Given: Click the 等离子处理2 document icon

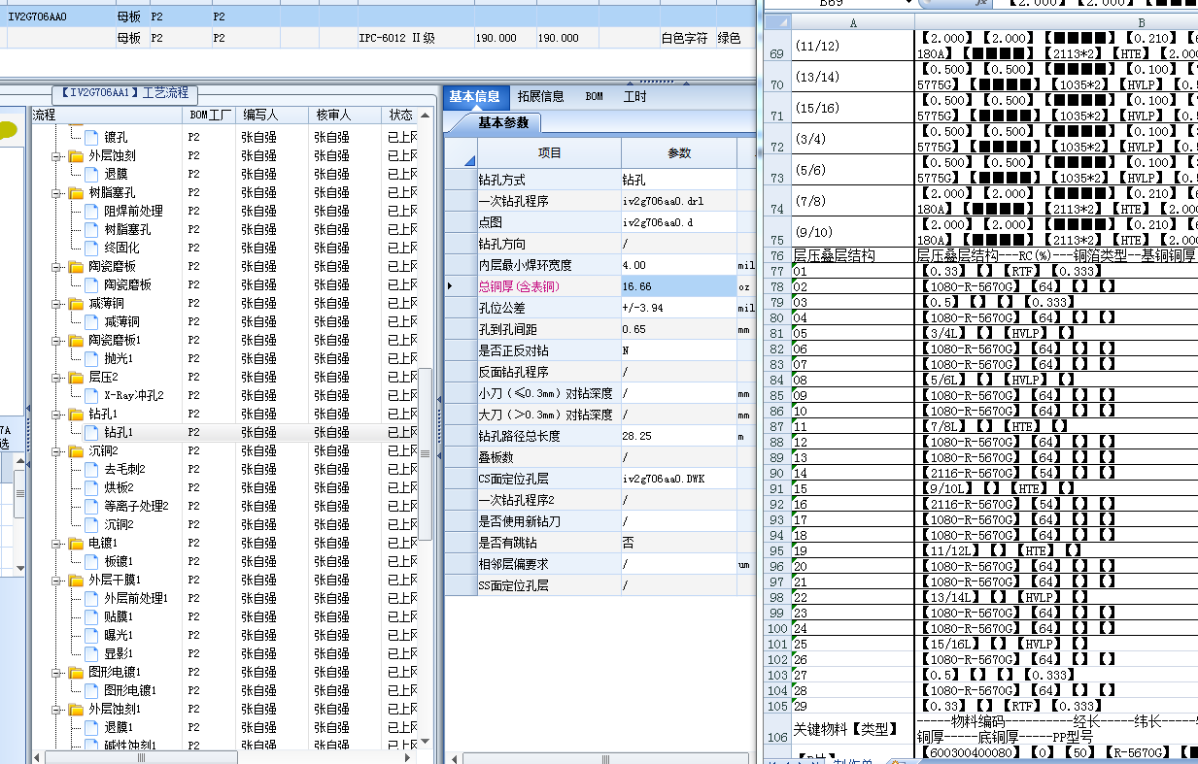Looking at the screenshot, I should pos(92,506).
